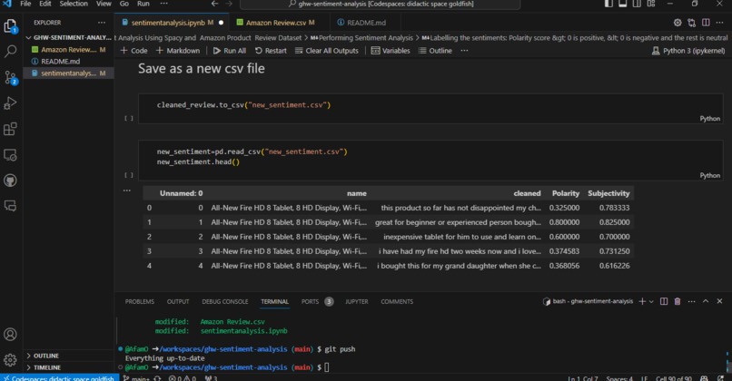Toggle the primary side bar layout icon
Viewport: 732px width, 381px height.
pyautogui.click(x=608, y=4)
